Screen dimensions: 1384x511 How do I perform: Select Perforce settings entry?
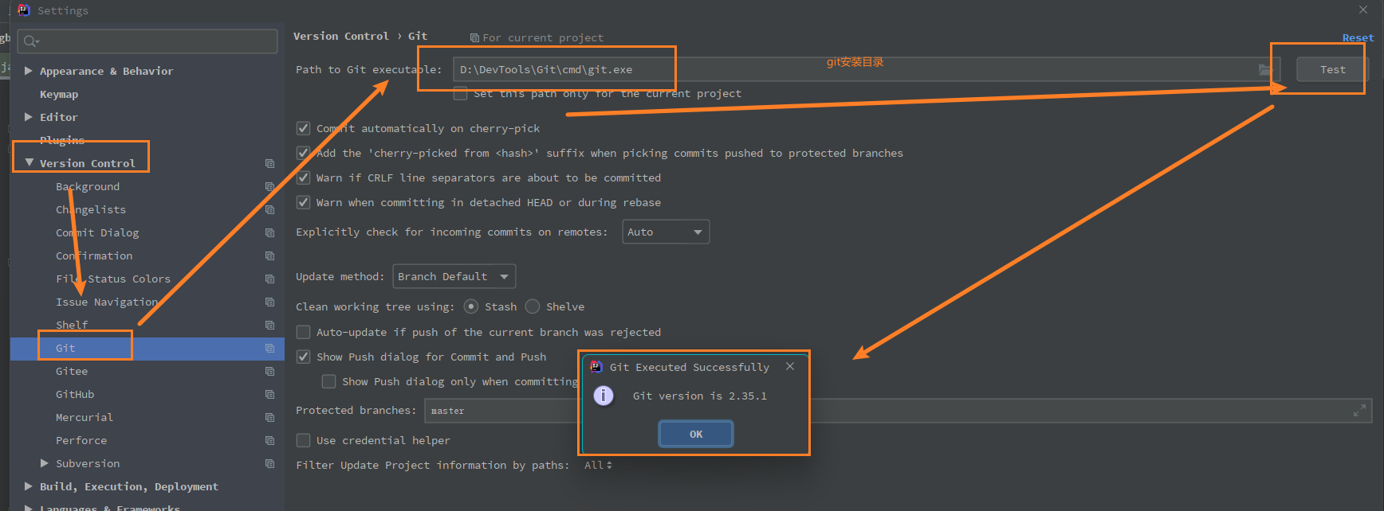81,440
